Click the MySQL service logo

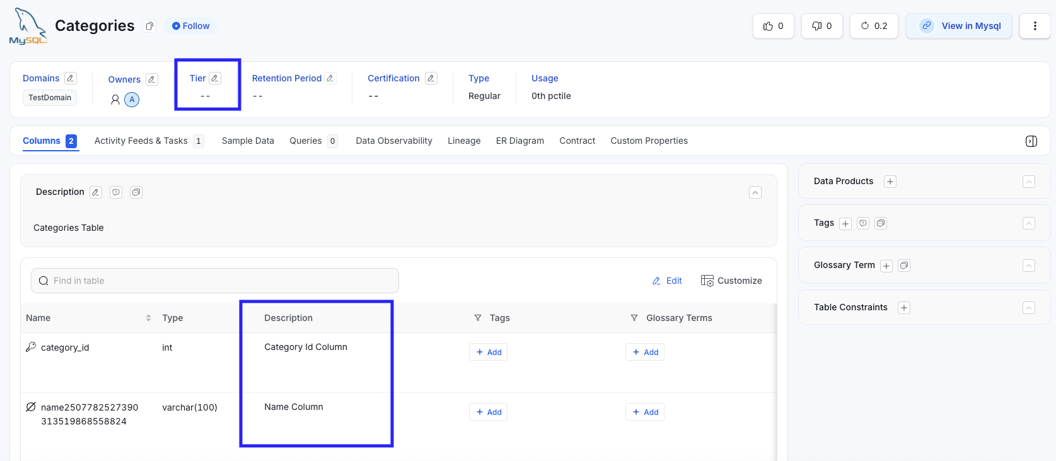[28, 26]
